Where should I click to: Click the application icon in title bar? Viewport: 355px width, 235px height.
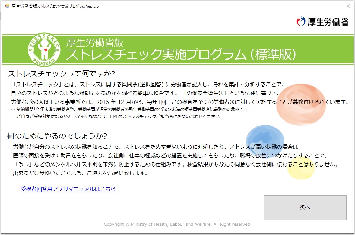(7, 6)
